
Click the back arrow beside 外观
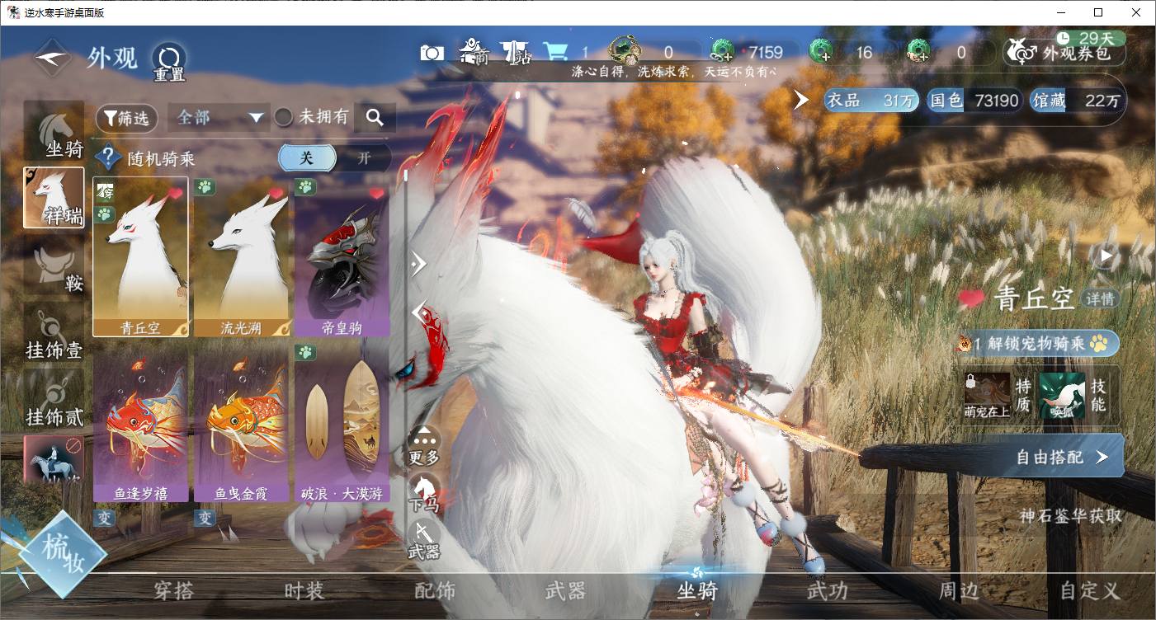(52, 59)
